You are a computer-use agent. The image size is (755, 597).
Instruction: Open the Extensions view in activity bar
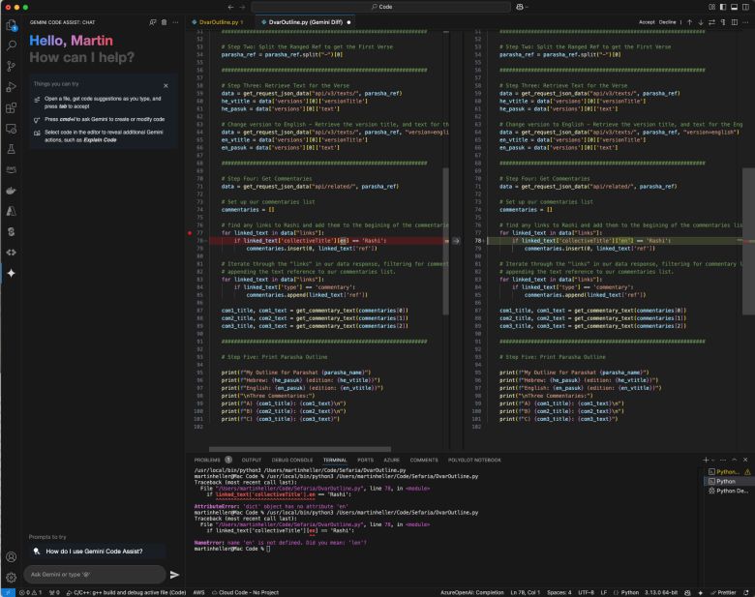[x=11, y=109]
